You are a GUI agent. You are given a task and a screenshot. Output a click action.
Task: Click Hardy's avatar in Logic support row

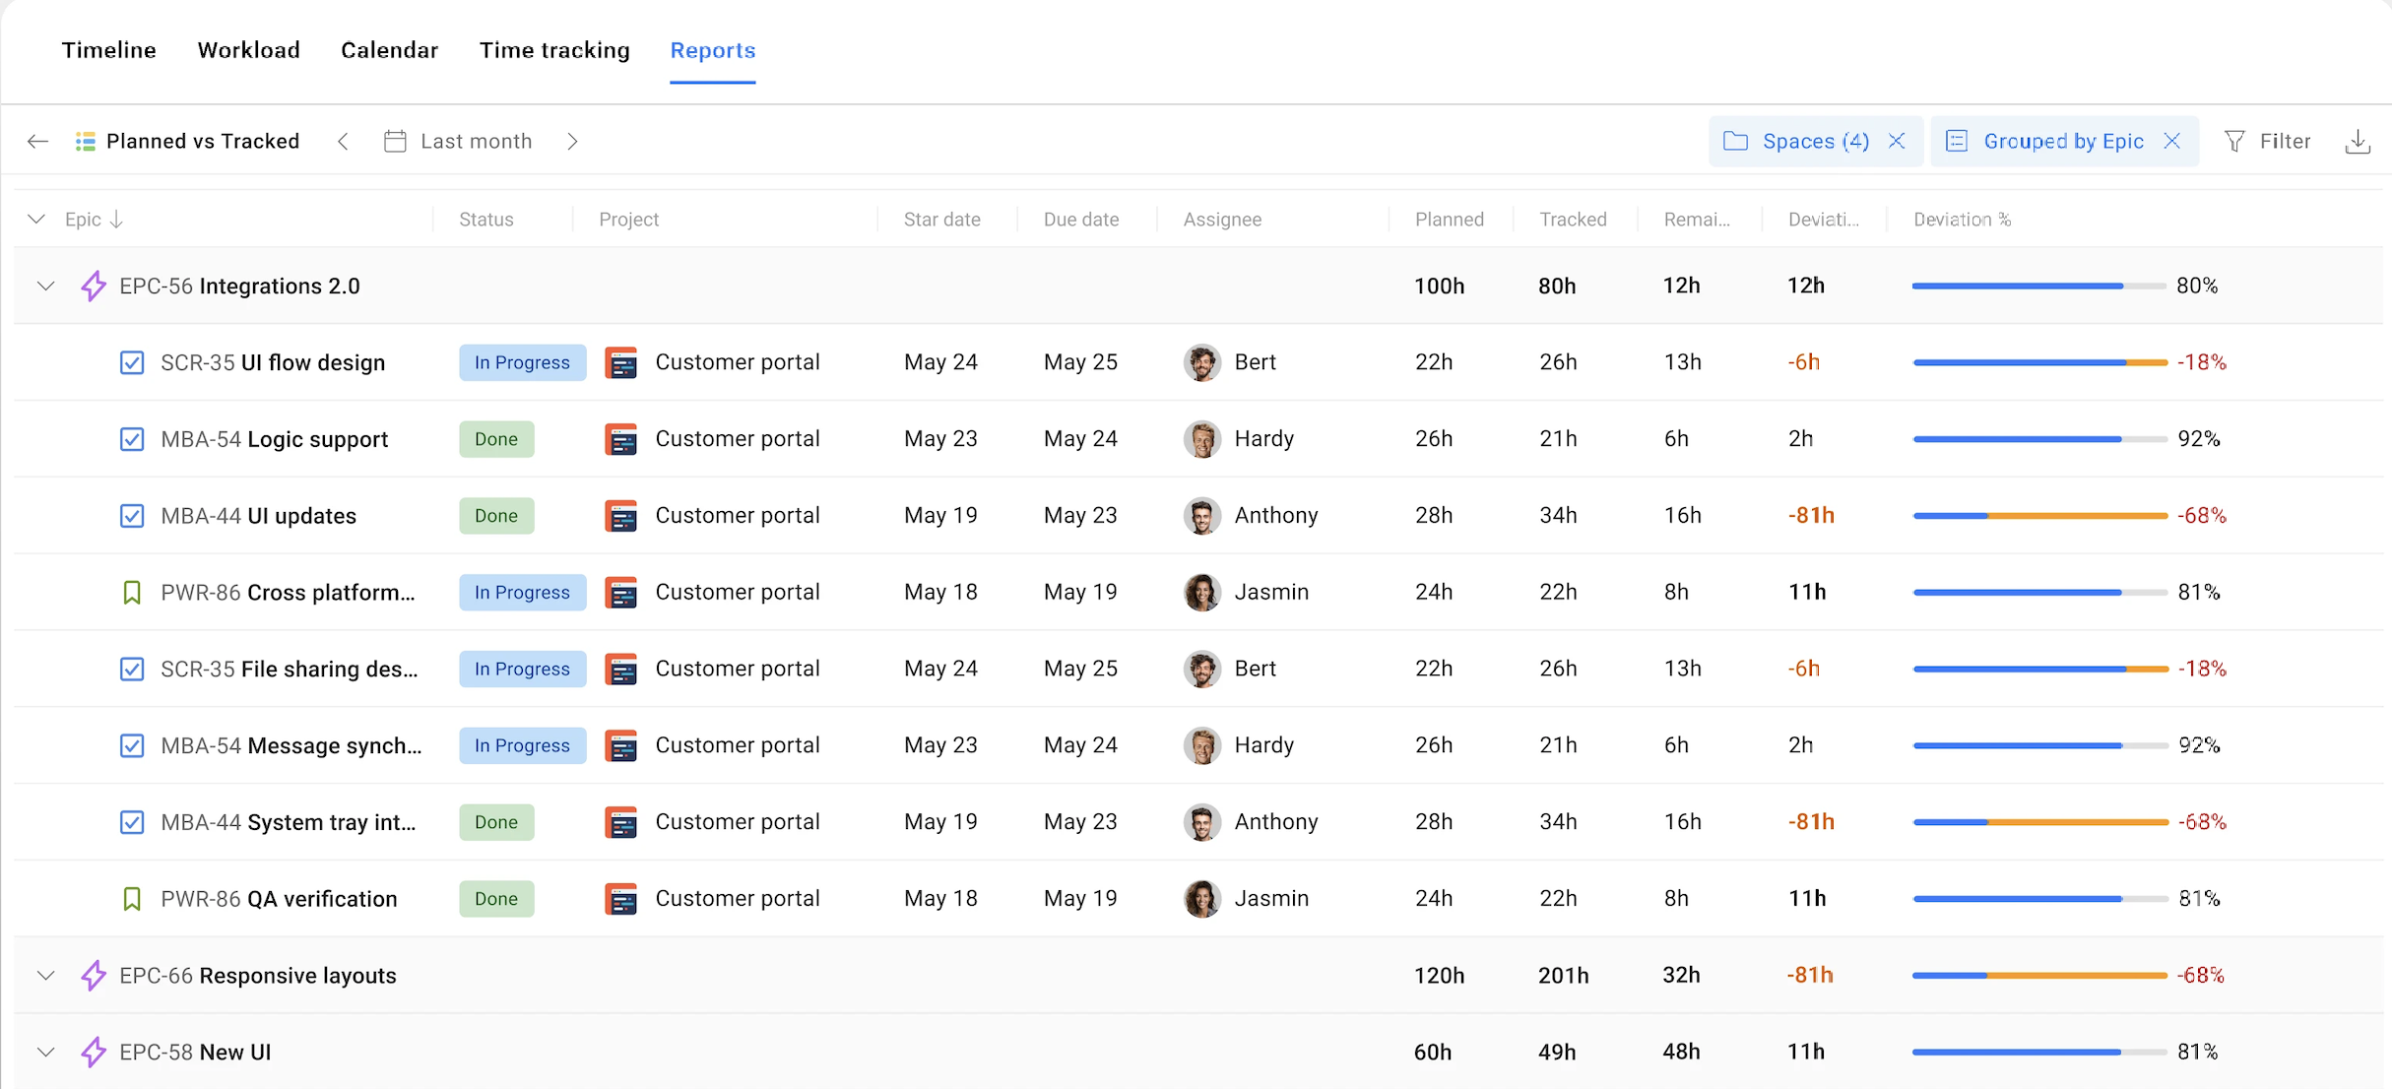click(1201, 439)
